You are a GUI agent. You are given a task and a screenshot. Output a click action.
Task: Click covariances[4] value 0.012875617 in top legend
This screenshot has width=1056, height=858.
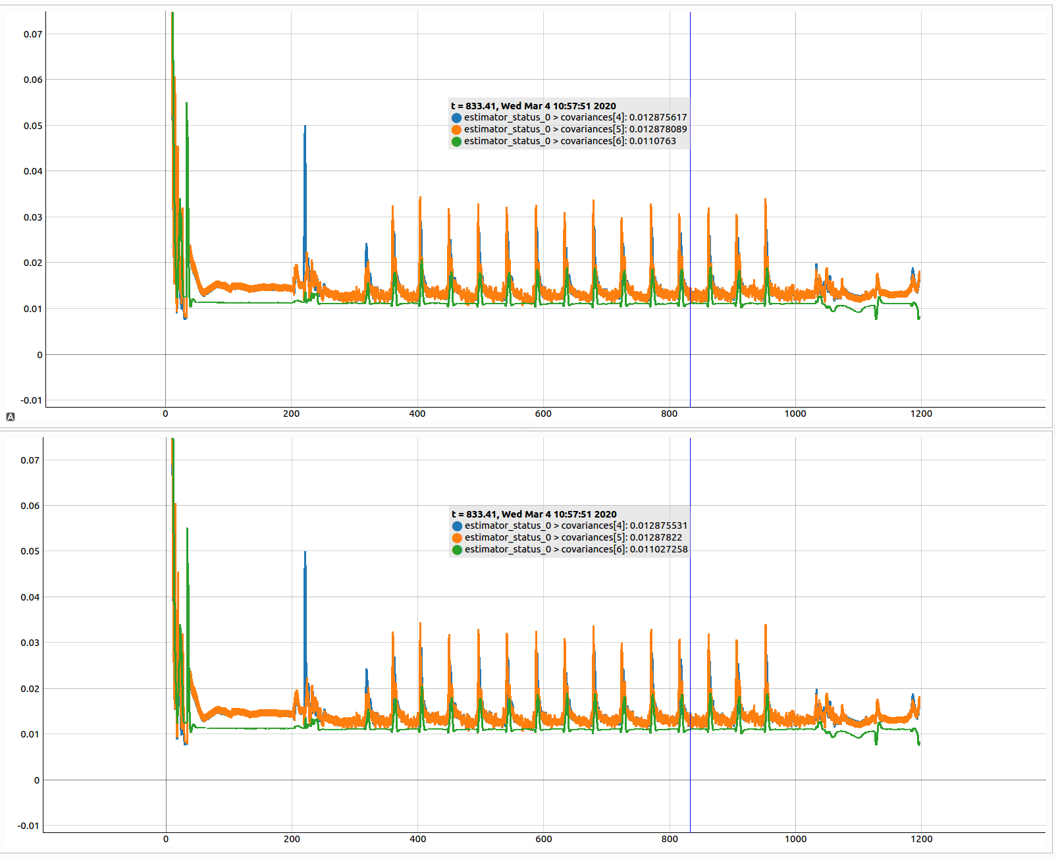tap(658, 118)
